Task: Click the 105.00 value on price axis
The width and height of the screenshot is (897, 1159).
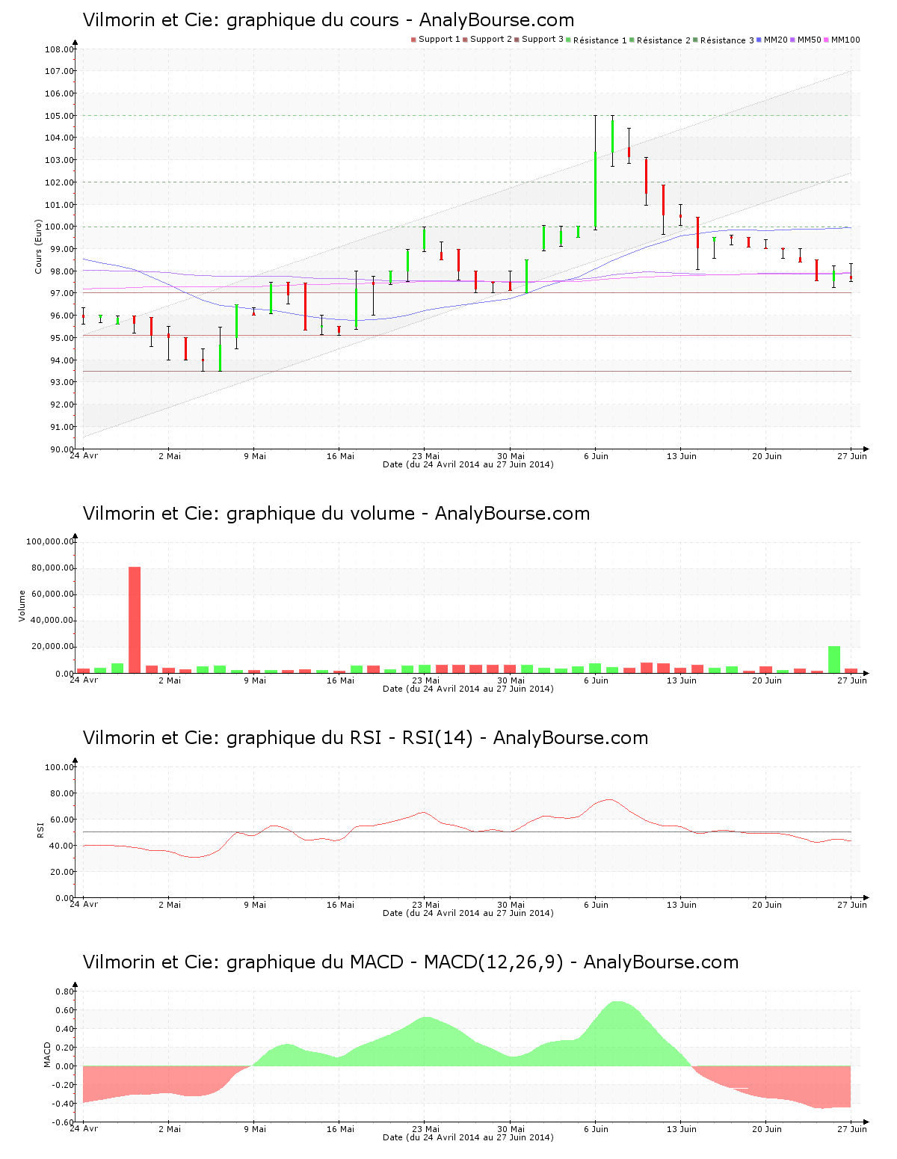Action: coord(59,117)
